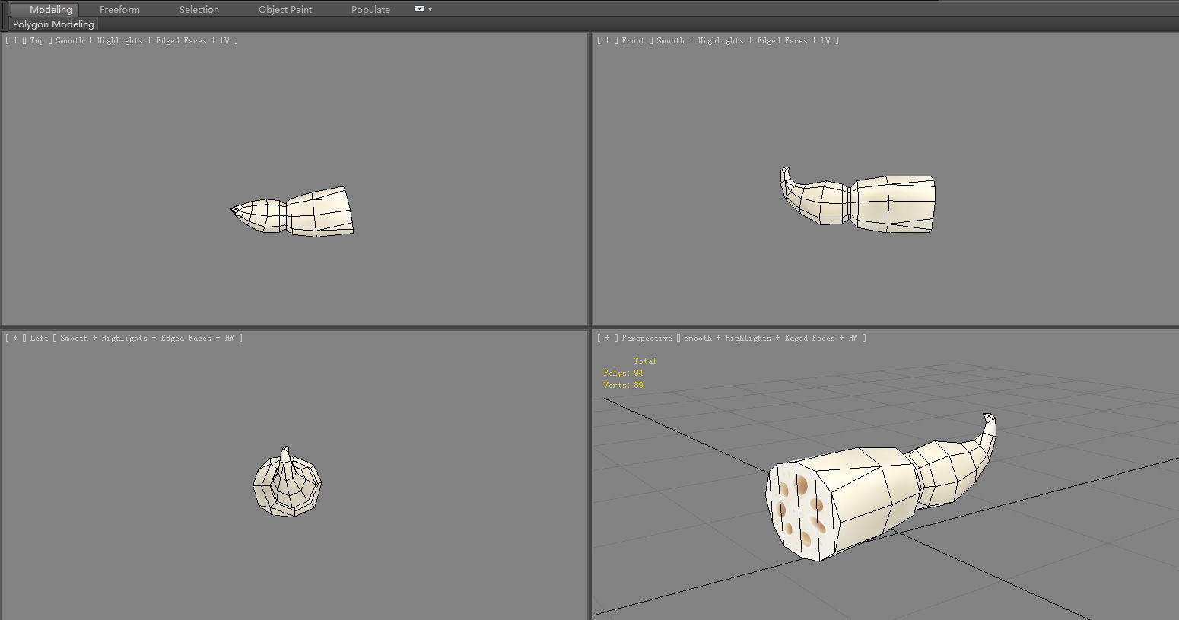Click the Left viewport view name label
Viewport: 1179px width, 620px height.
click(x=39, y=338)
